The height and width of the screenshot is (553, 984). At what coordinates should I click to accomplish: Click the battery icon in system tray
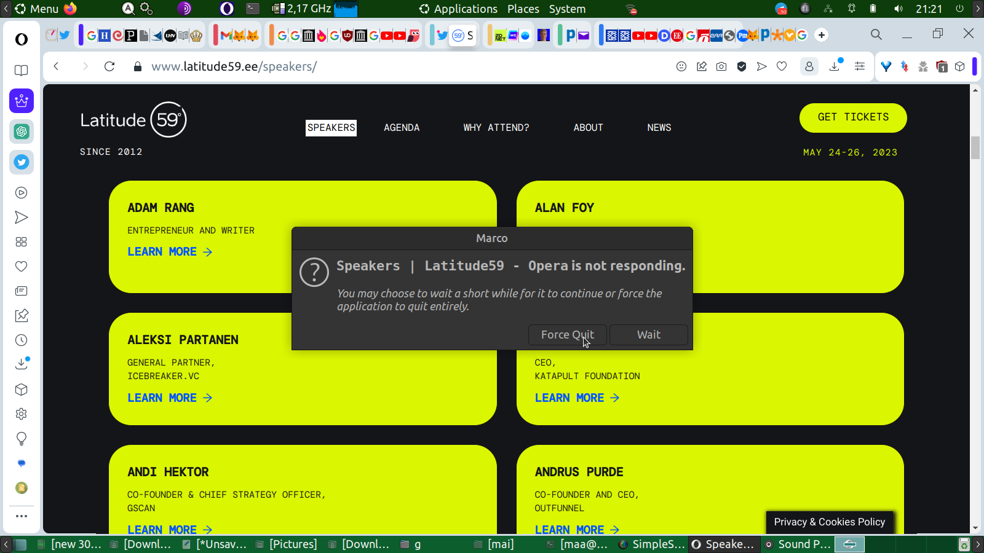point(873,9)
